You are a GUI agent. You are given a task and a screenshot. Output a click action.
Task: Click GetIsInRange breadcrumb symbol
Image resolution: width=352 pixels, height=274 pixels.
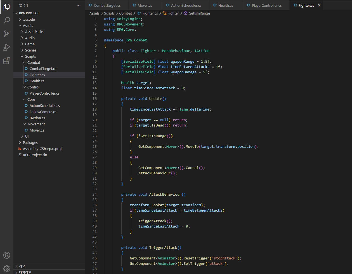[x=199, y=13]
